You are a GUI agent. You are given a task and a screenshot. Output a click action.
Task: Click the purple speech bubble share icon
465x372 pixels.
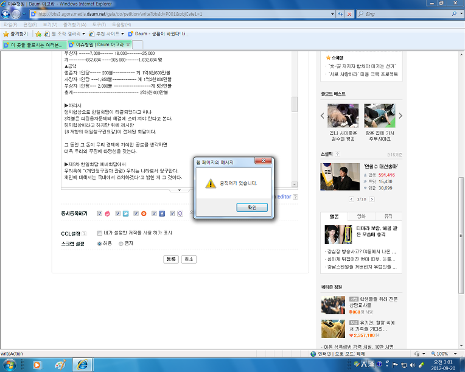[180, 214]
